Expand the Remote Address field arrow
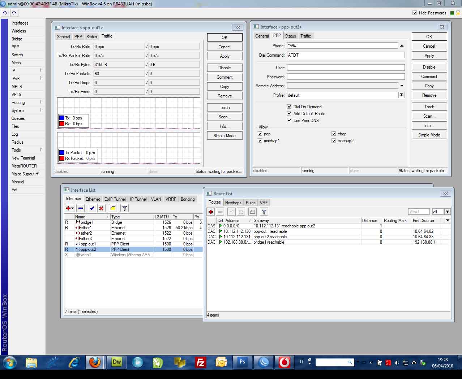This screenshot has height=379, width=462. point(402,86)
